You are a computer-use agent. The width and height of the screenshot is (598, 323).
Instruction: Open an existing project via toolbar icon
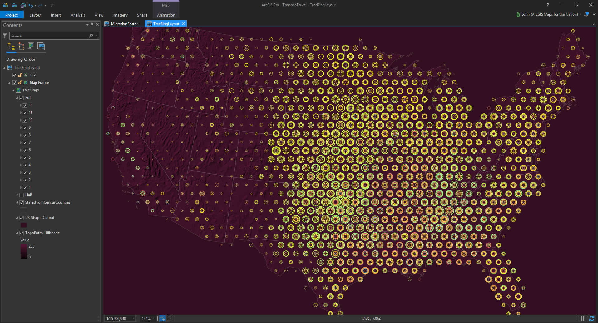[14, 5]
